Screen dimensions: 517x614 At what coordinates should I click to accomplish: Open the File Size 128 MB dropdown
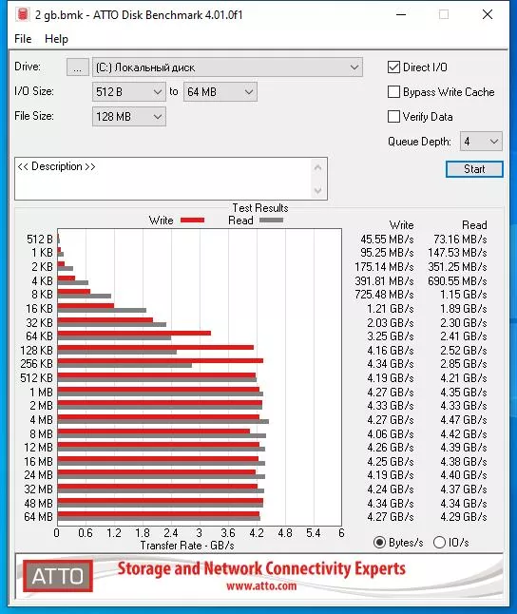(129, 117)
